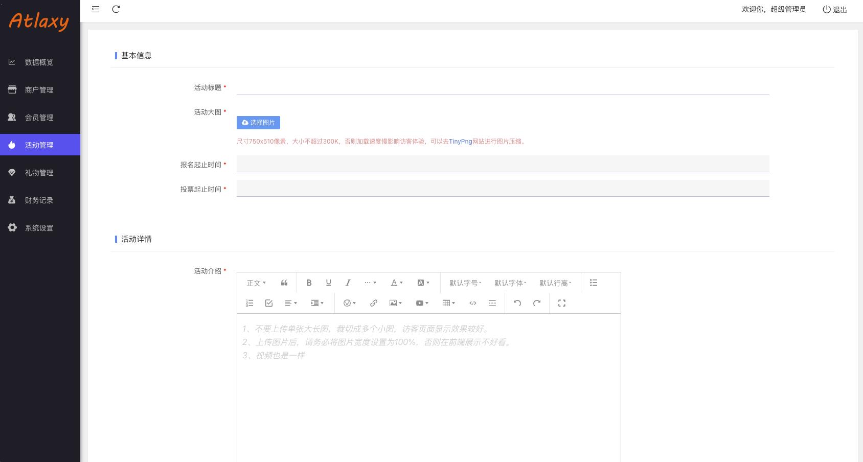Undo the last editor action
This screenshot has height=462, width=863.
(517, 303)
